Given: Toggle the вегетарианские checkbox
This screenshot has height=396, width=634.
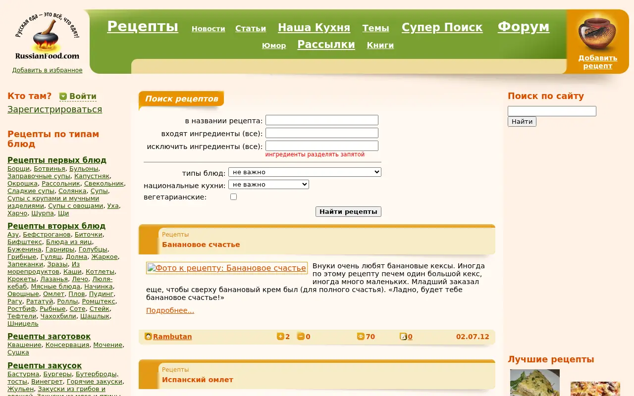Looking at the screenshot, I should [x=234, y=197].
